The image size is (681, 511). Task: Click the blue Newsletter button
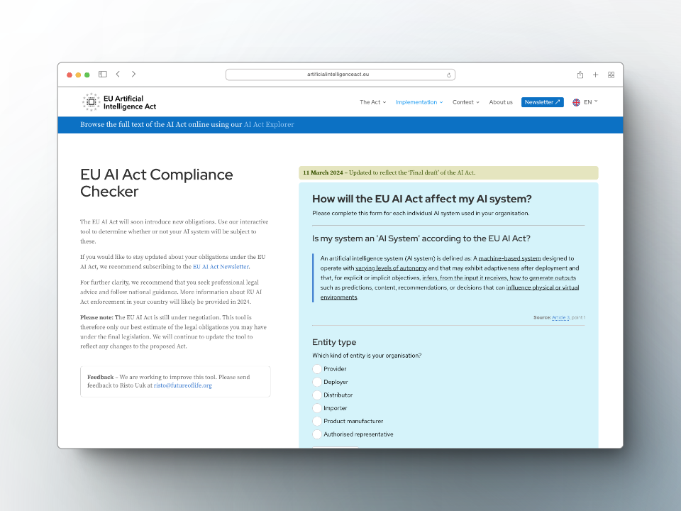click(x=542, y=102)
